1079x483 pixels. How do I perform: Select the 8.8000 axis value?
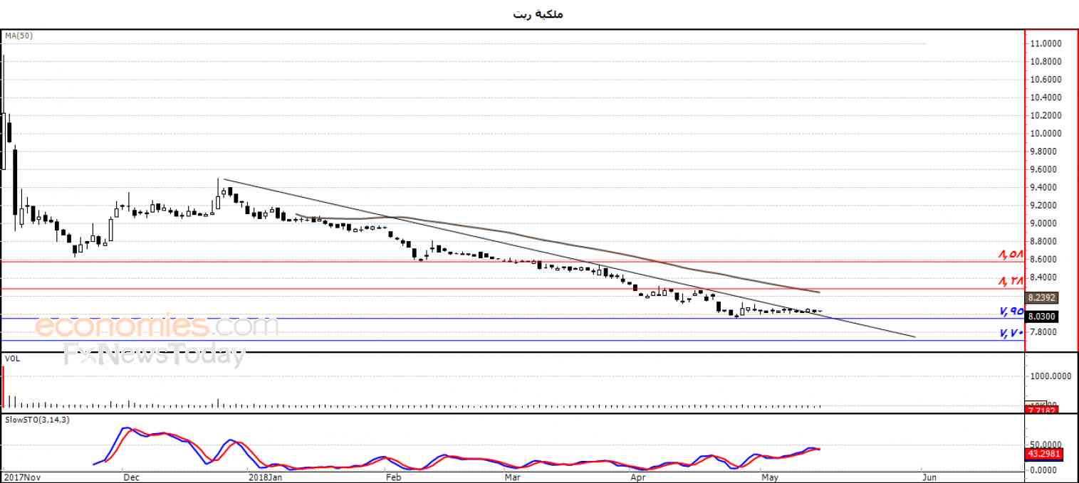tap(1045, 242)
